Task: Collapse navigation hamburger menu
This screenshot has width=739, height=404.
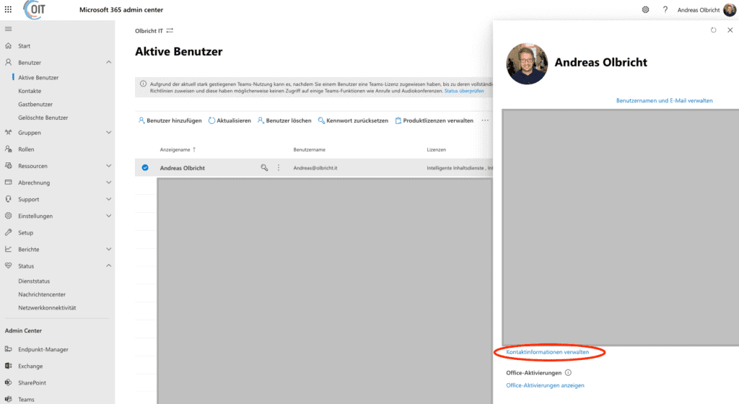Action: (8, 29)
